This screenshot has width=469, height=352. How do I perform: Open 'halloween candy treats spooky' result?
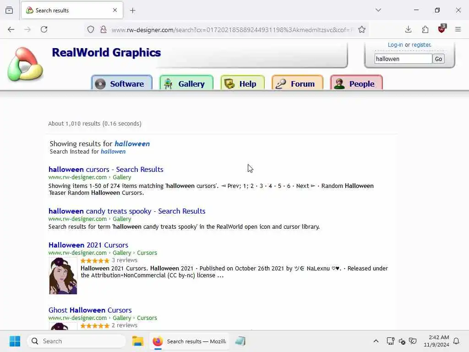coord(127,211)
